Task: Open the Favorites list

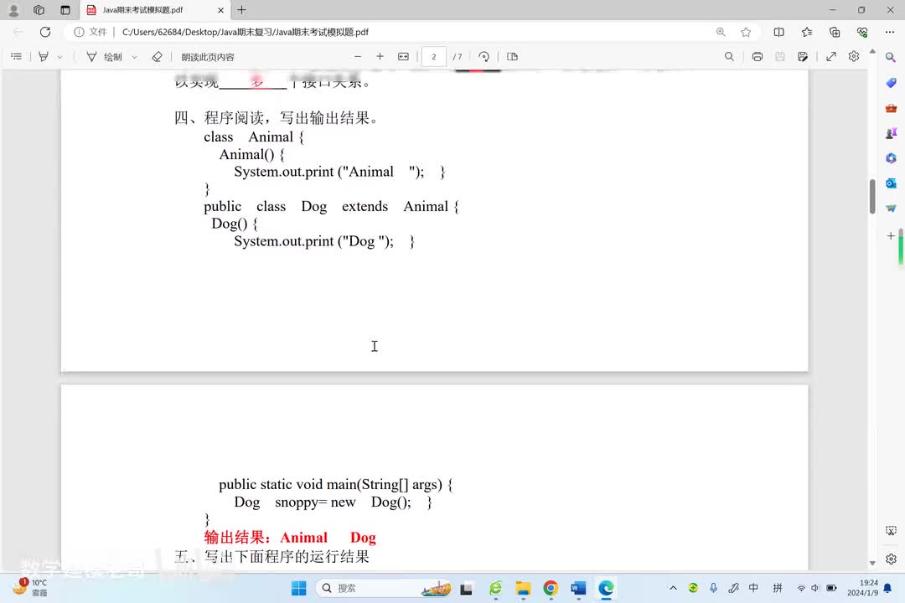Action: (x=807, y=32)
